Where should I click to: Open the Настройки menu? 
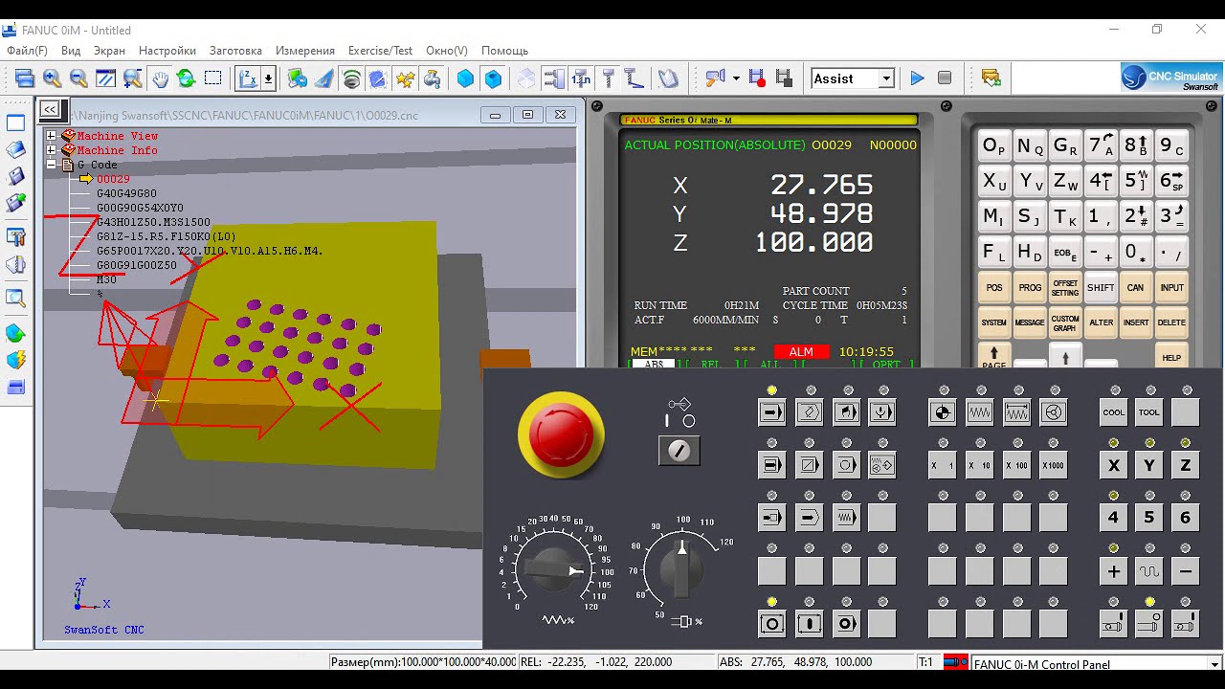167,51
